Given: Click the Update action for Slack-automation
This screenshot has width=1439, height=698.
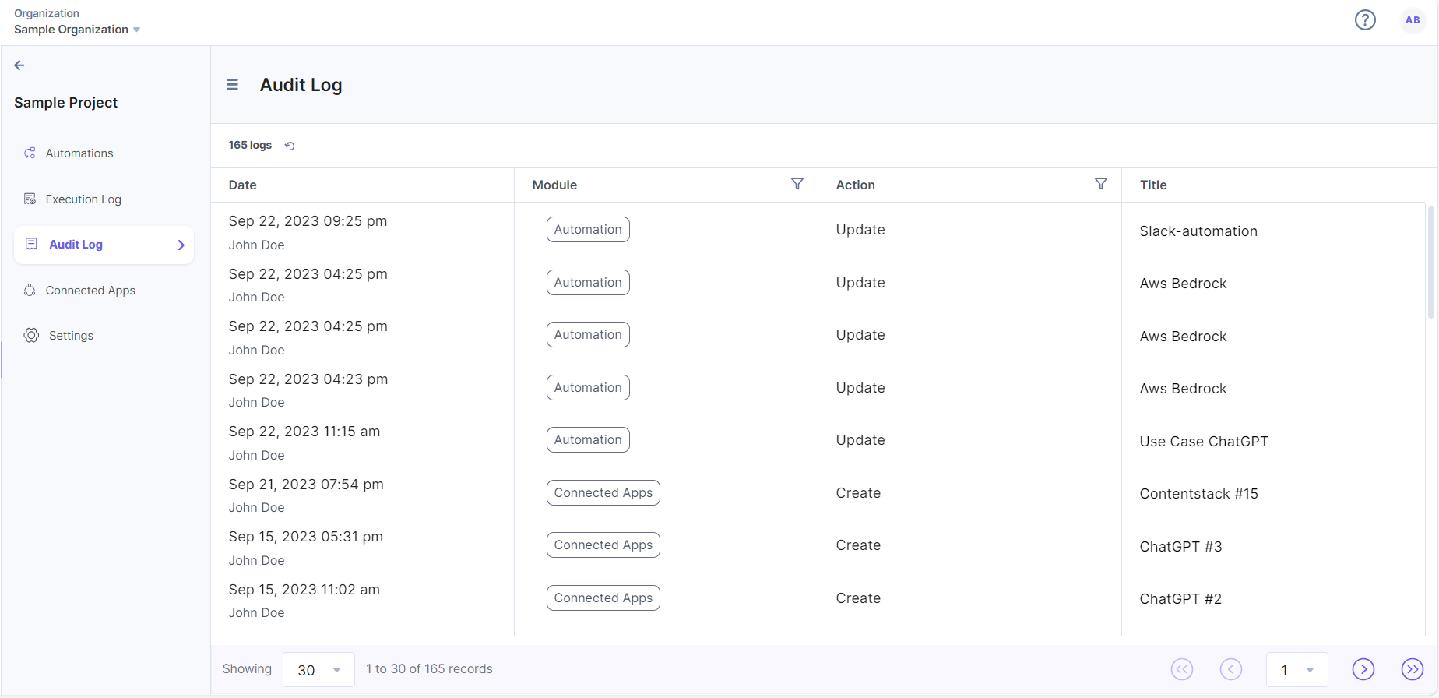Looking at the screenshot, I should [x=860, y=230].
